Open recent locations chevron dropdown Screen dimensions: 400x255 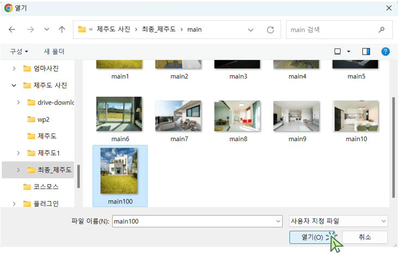[46, 29]
